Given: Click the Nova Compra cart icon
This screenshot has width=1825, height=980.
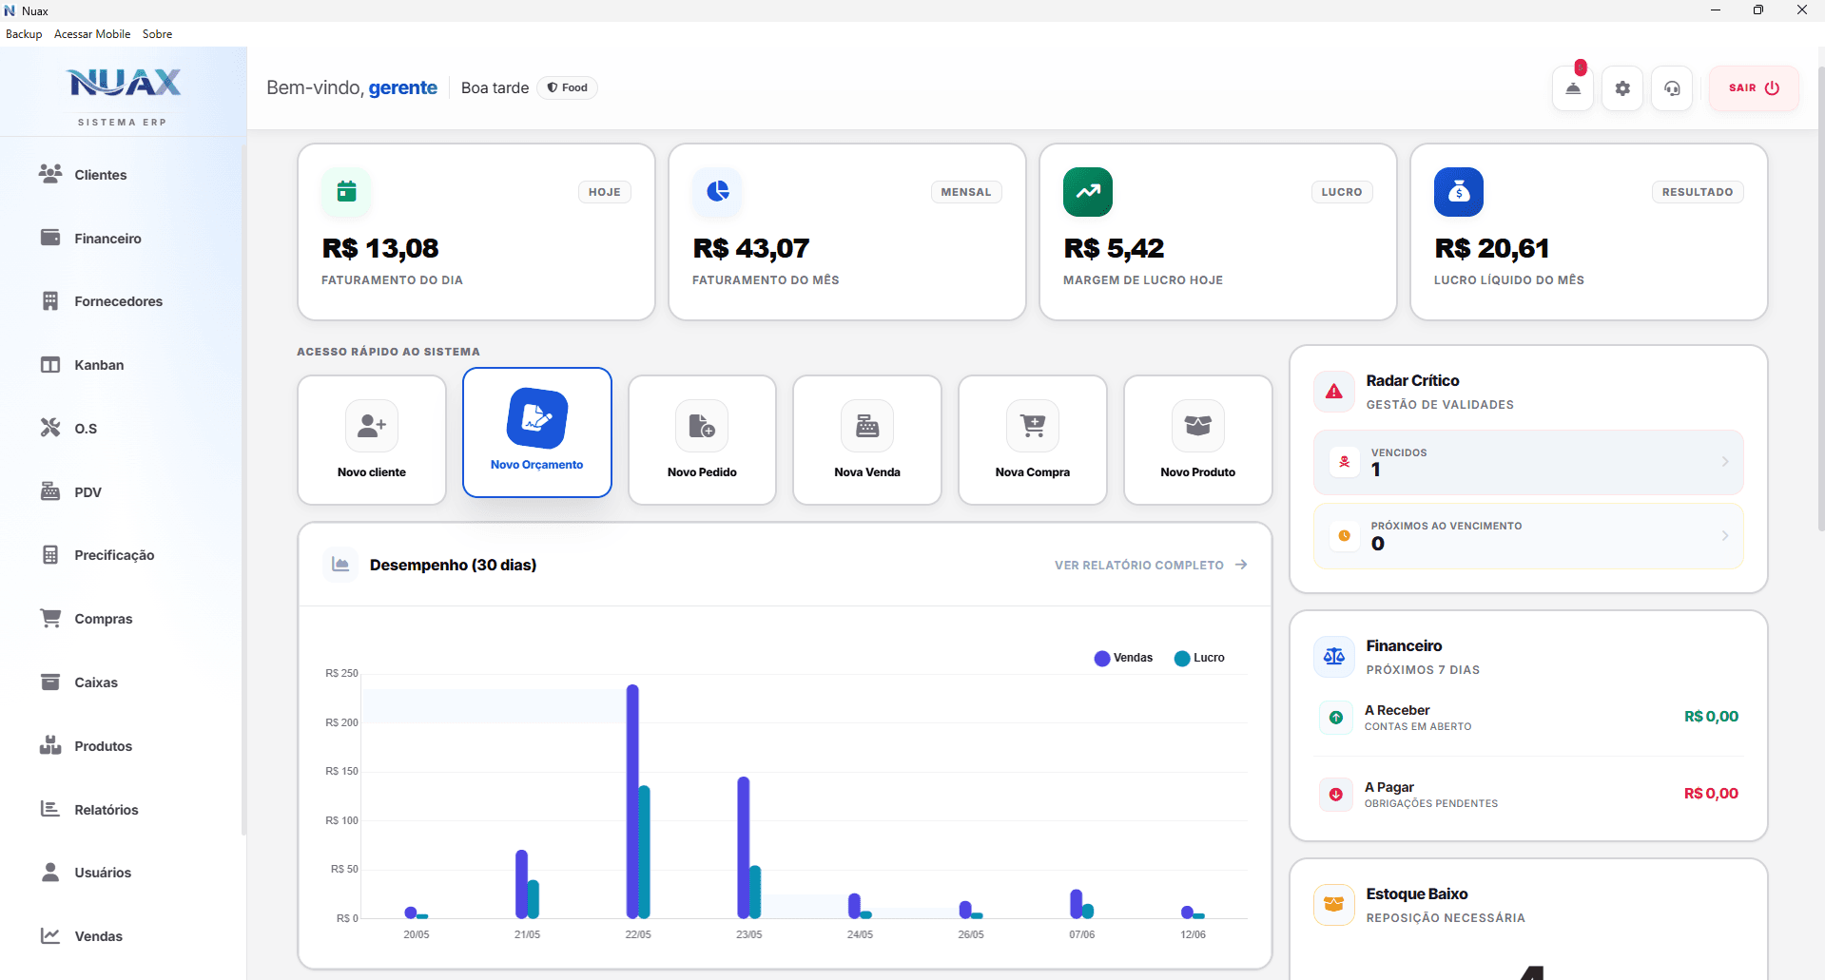Looking at the screenshot, I should (x=1033, y=426).
